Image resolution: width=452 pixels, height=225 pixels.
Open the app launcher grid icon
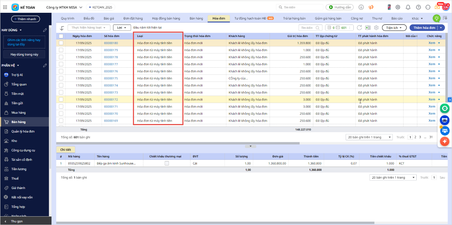5,7
